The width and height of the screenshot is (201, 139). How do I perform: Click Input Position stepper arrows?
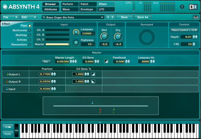54,89
